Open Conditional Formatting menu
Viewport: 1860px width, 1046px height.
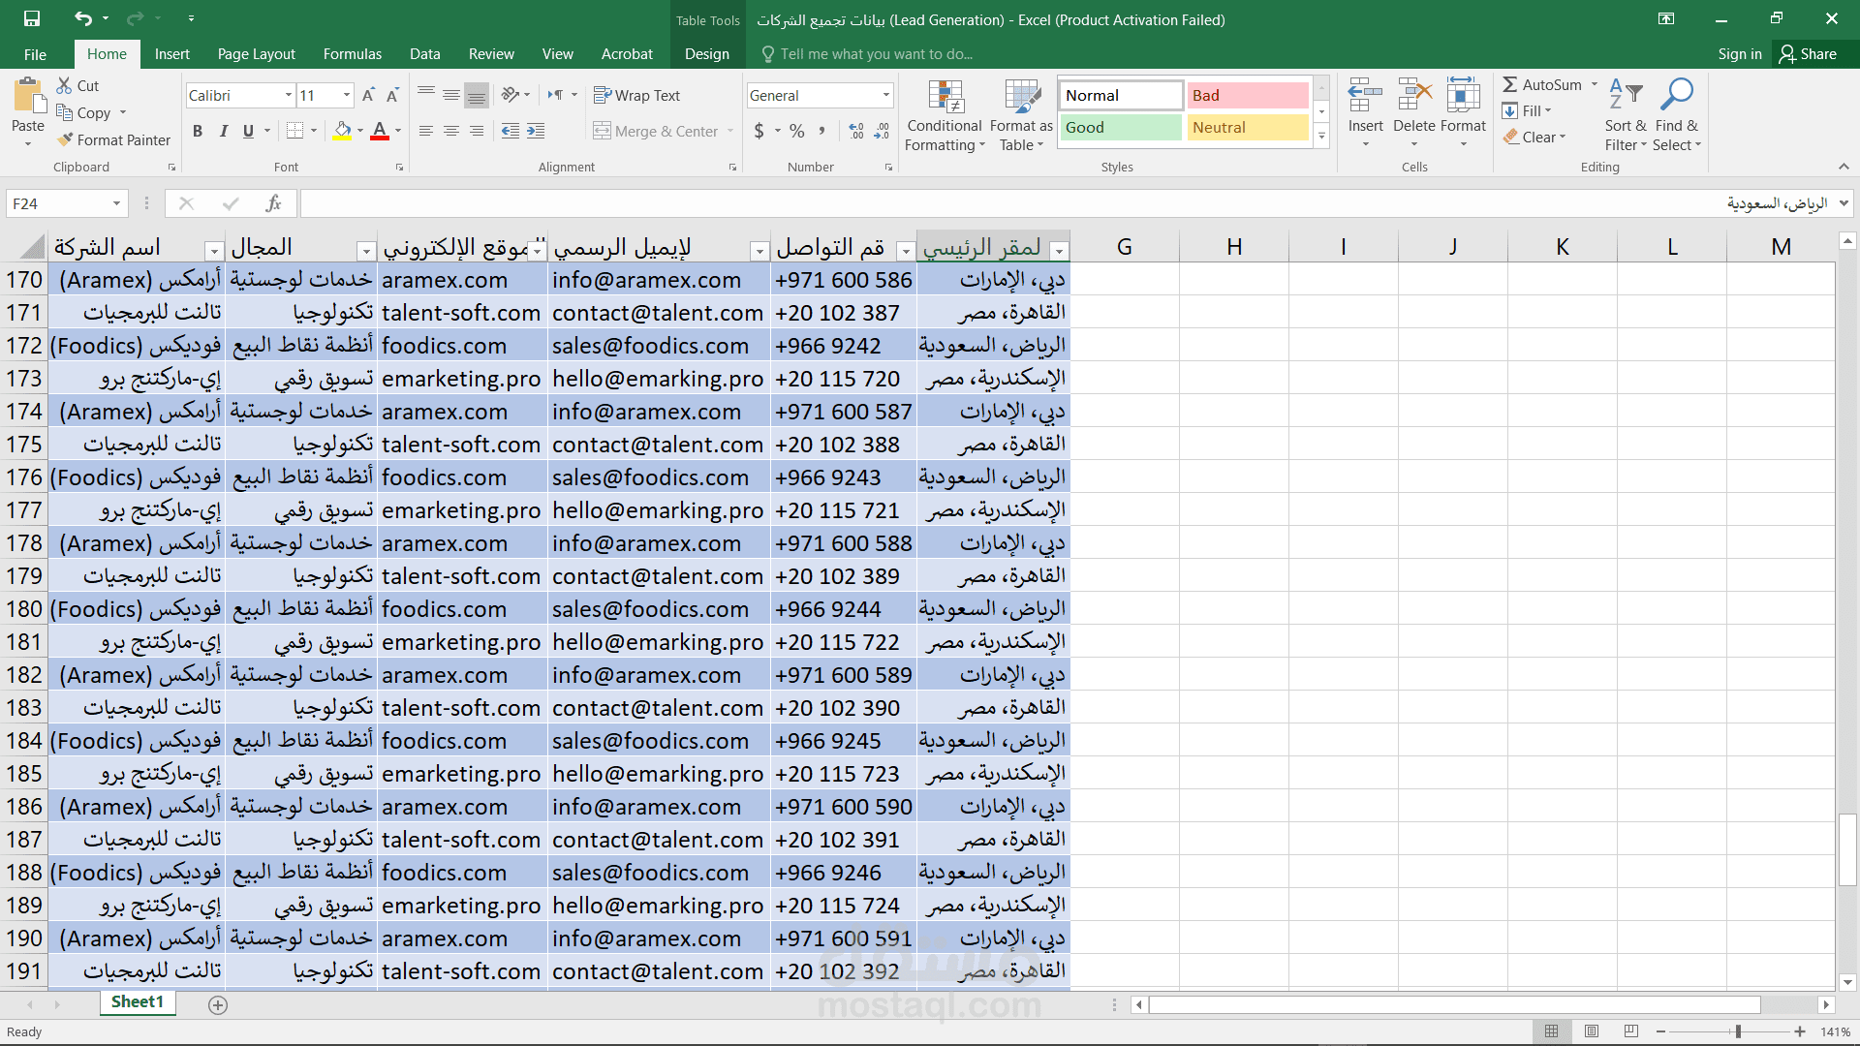tap(945, 114)
